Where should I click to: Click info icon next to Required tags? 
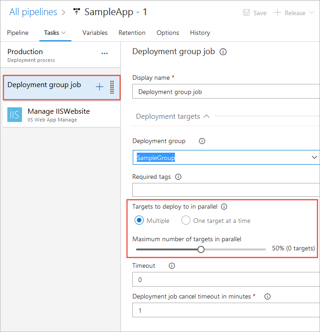pos(179,177)
